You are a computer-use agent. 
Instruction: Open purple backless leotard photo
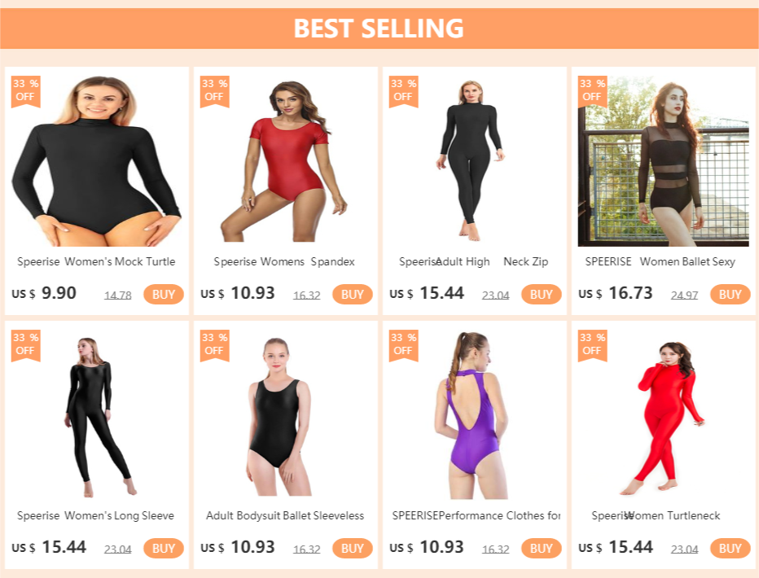[x=474, y=415]
